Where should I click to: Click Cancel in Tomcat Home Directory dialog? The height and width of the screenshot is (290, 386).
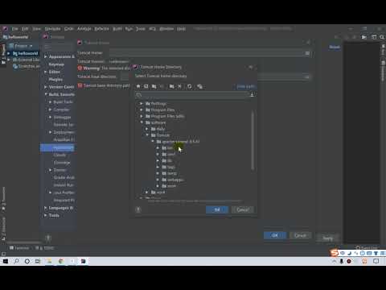243,209
